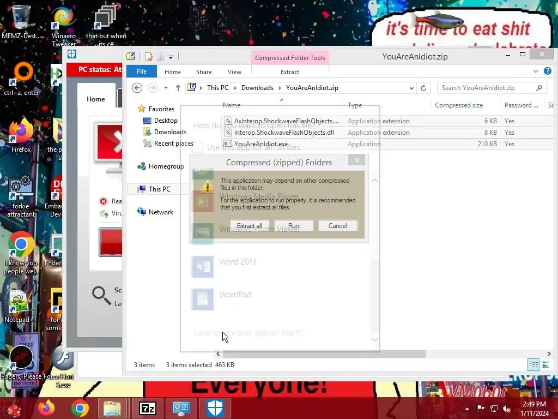Click This PC in address breadcrumb

pos(218,88)
